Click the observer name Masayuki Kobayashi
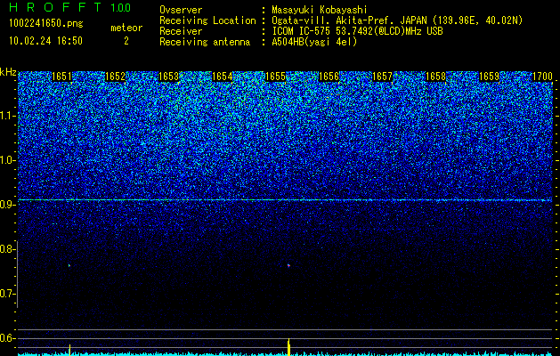Viewport: 560px width, 356px height. 320,10
